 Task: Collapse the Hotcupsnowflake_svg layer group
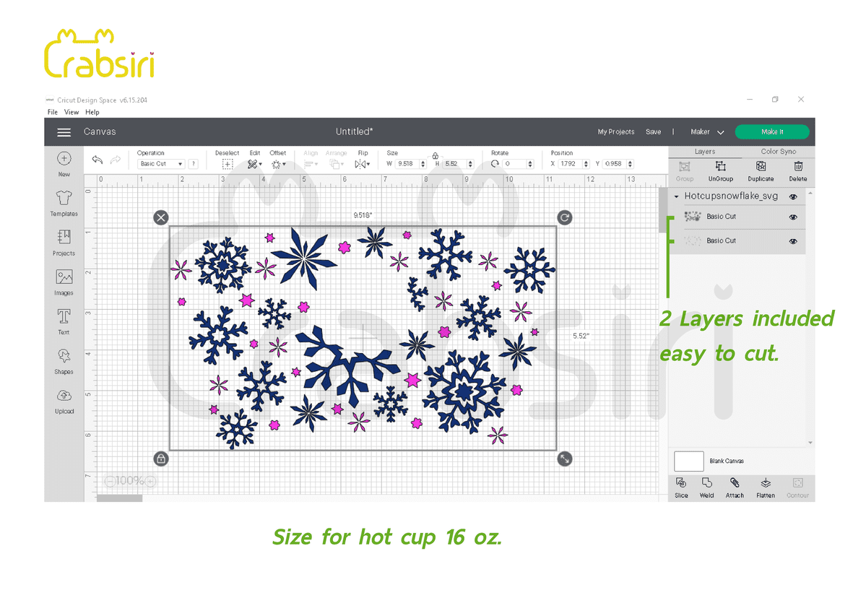(x=677, y=196)
